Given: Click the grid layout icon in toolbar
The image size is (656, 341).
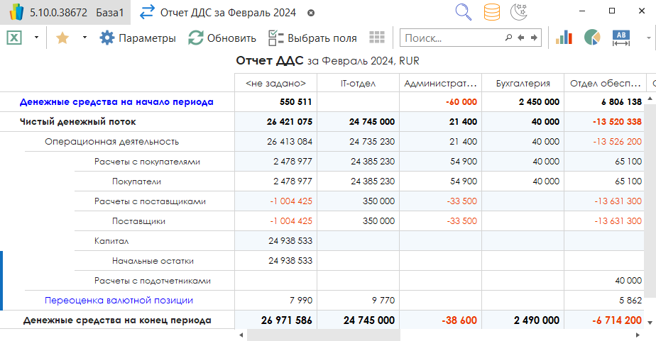Looking at the screenshot, I should 377,38.
